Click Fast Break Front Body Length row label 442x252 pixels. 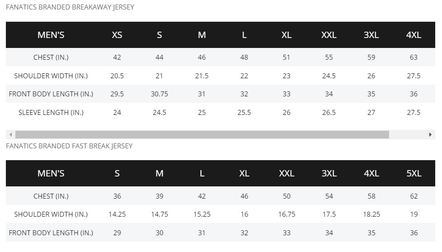[51, 233]
